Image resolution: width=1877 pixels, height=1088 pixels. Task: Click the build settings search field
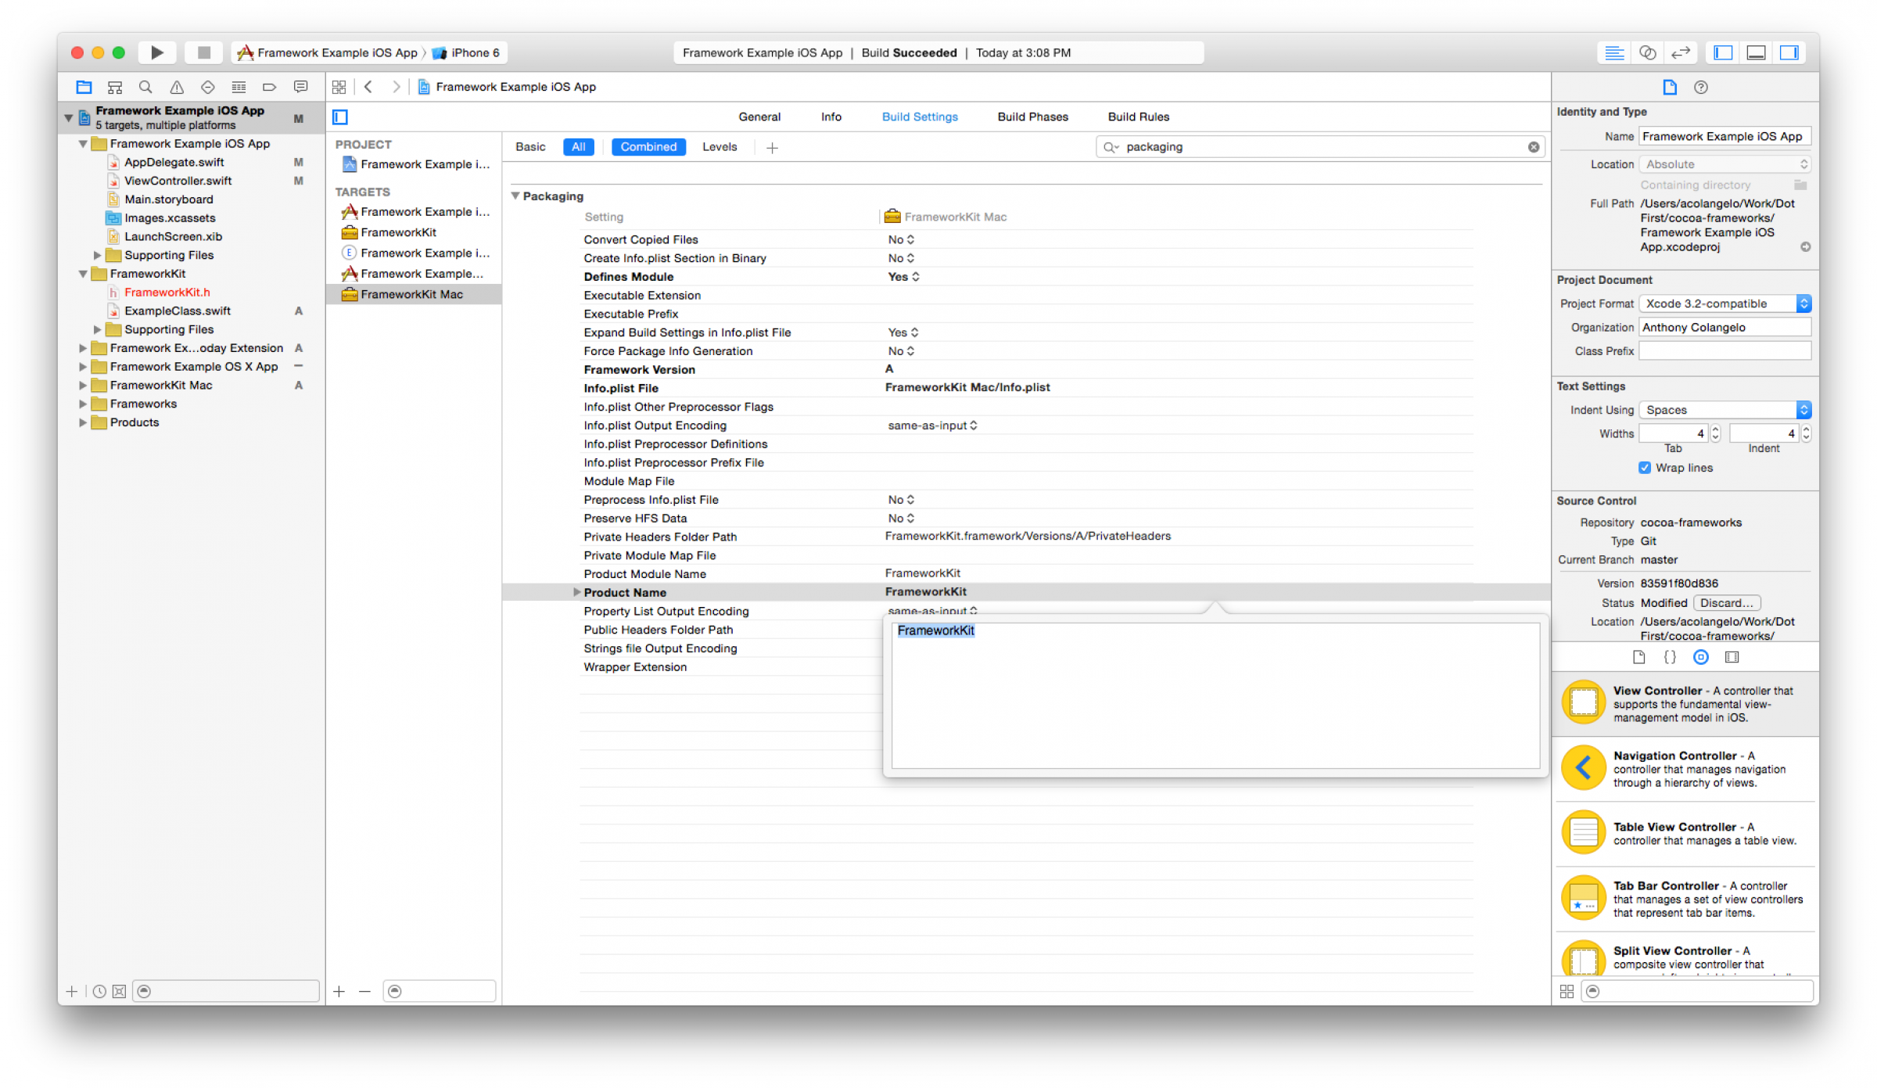(1319, 147)
